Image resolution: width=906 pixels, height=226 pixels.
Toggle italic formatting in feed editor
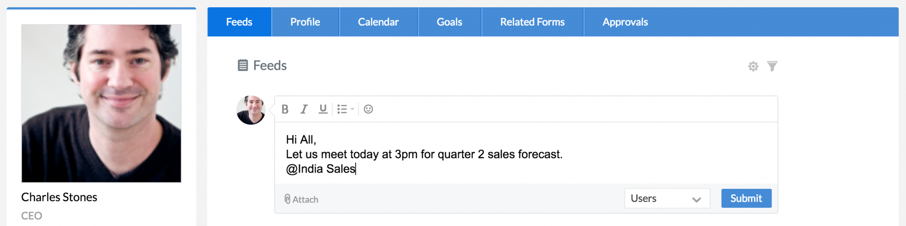[304, 109]
